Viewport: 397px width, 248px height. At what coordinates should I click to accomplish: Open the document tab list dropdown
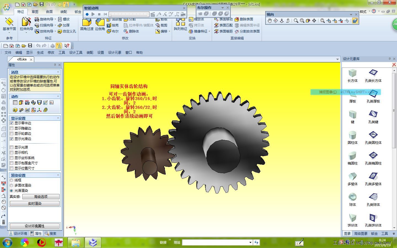(x=337, y=59)
